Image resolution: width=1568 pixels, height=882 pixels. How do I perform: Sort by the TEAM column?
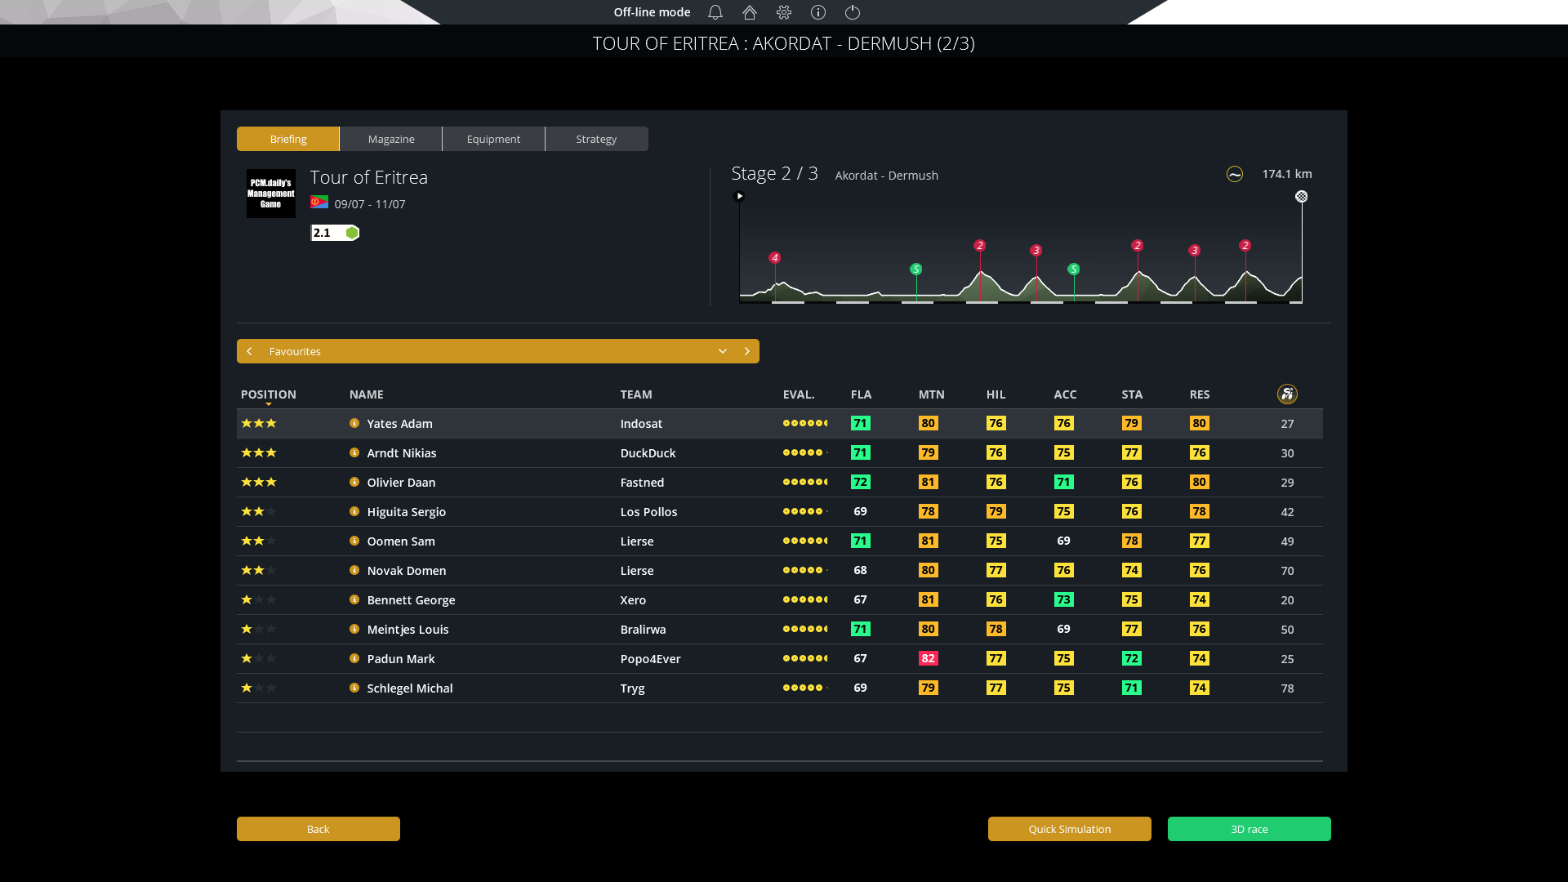(636, 394)
